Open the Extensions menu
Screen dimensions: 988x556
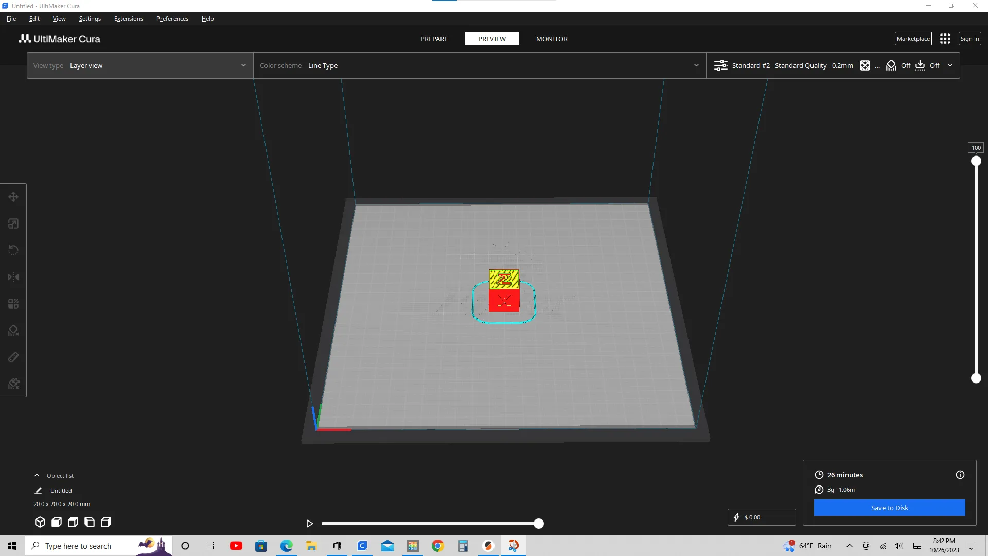pos(128,19)
